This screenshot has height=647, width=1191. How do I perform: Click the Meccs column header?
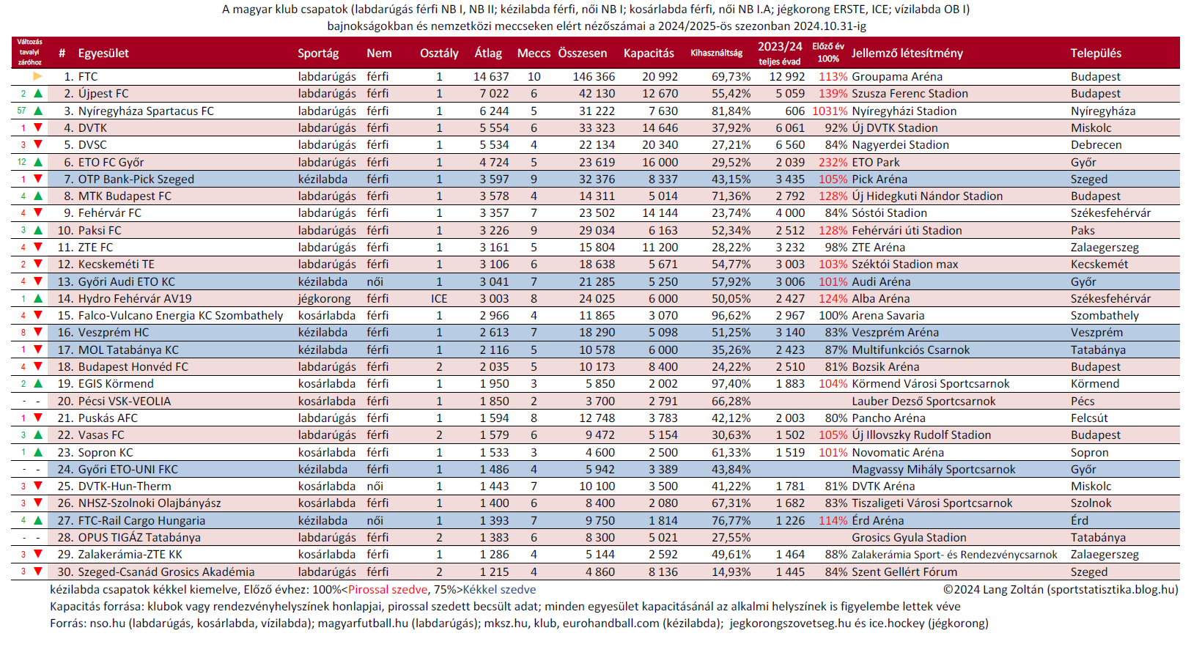[534, 53]
